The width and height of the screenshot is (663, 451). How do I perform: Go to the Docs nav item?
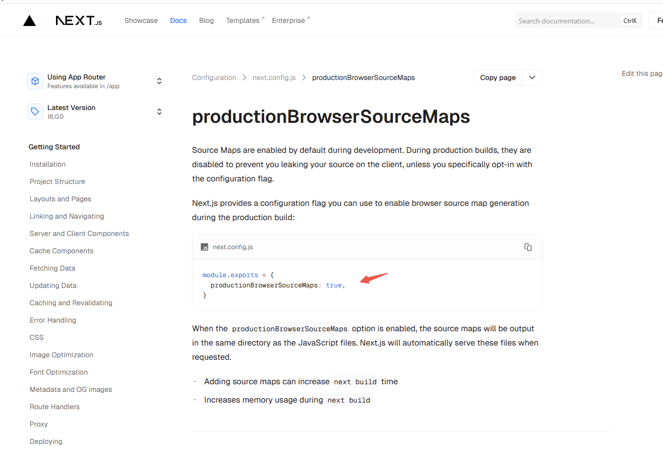pyautogui.click(x=178, y=20)
